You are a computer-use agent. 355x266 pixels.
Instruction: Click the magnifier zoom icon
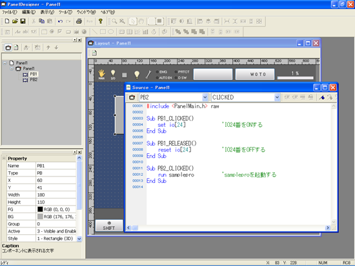coord(114,21)
